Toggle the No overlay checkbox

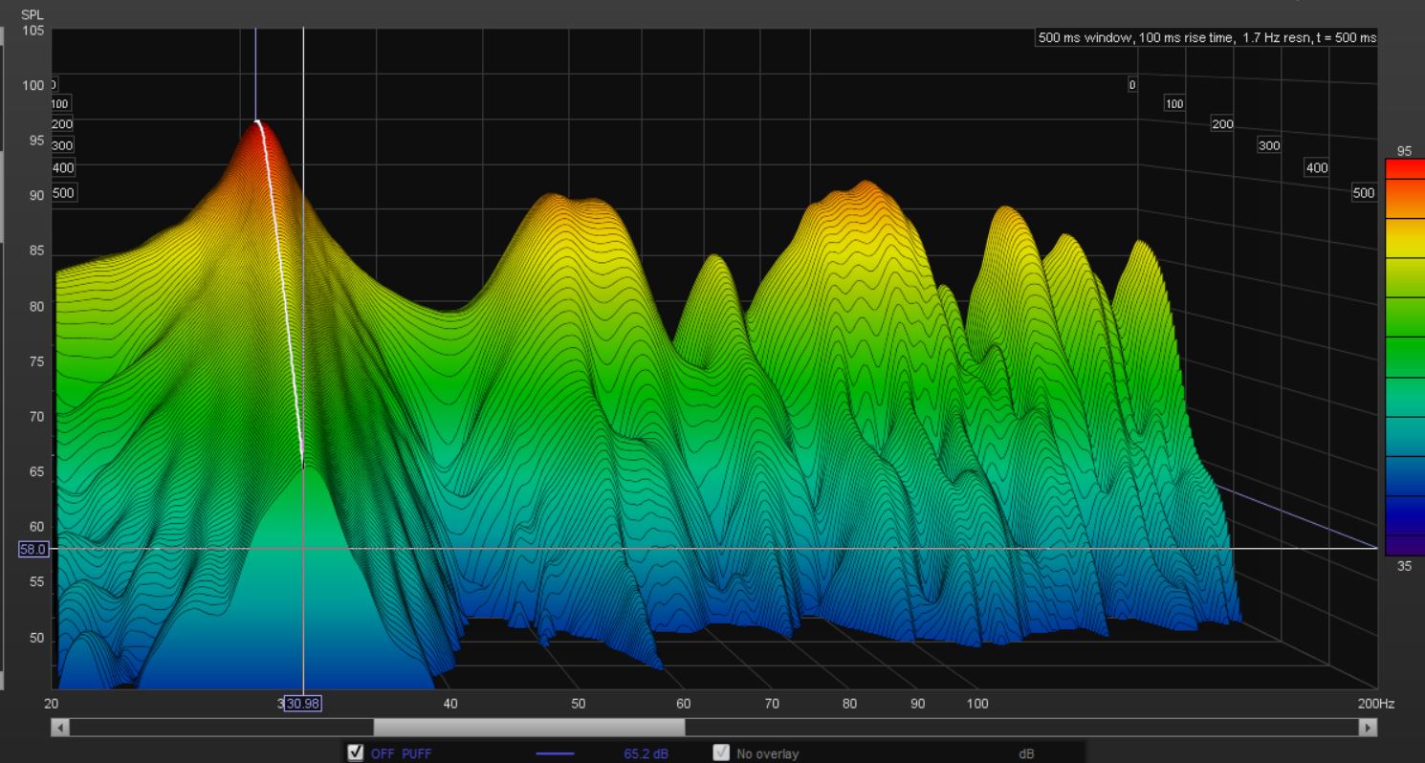(722, 753)
